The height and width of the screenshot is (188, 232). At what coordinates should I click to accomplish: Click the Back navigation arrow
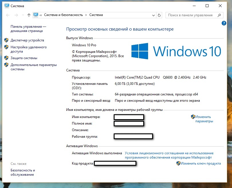click(8, 15)
